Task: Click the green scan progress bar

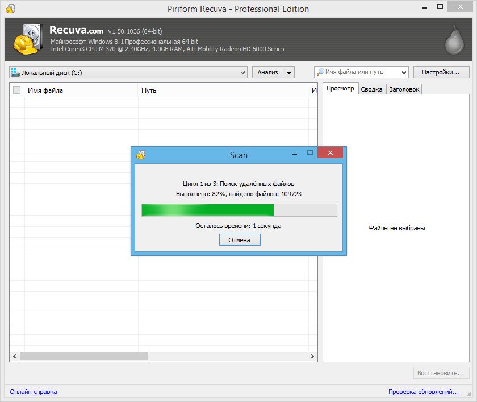Action: (x=240, y=210)
